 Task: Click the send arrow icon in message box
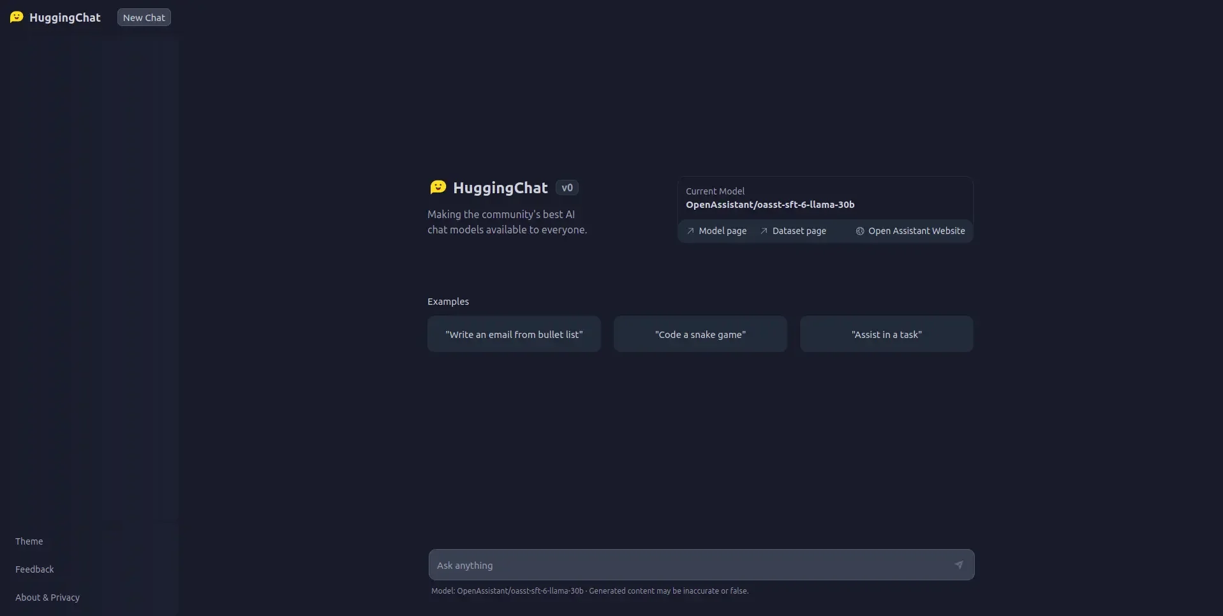958,565
